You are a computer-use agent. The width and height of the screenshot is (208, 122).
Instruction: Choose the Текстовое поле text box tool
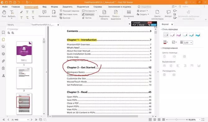point(68,14)
